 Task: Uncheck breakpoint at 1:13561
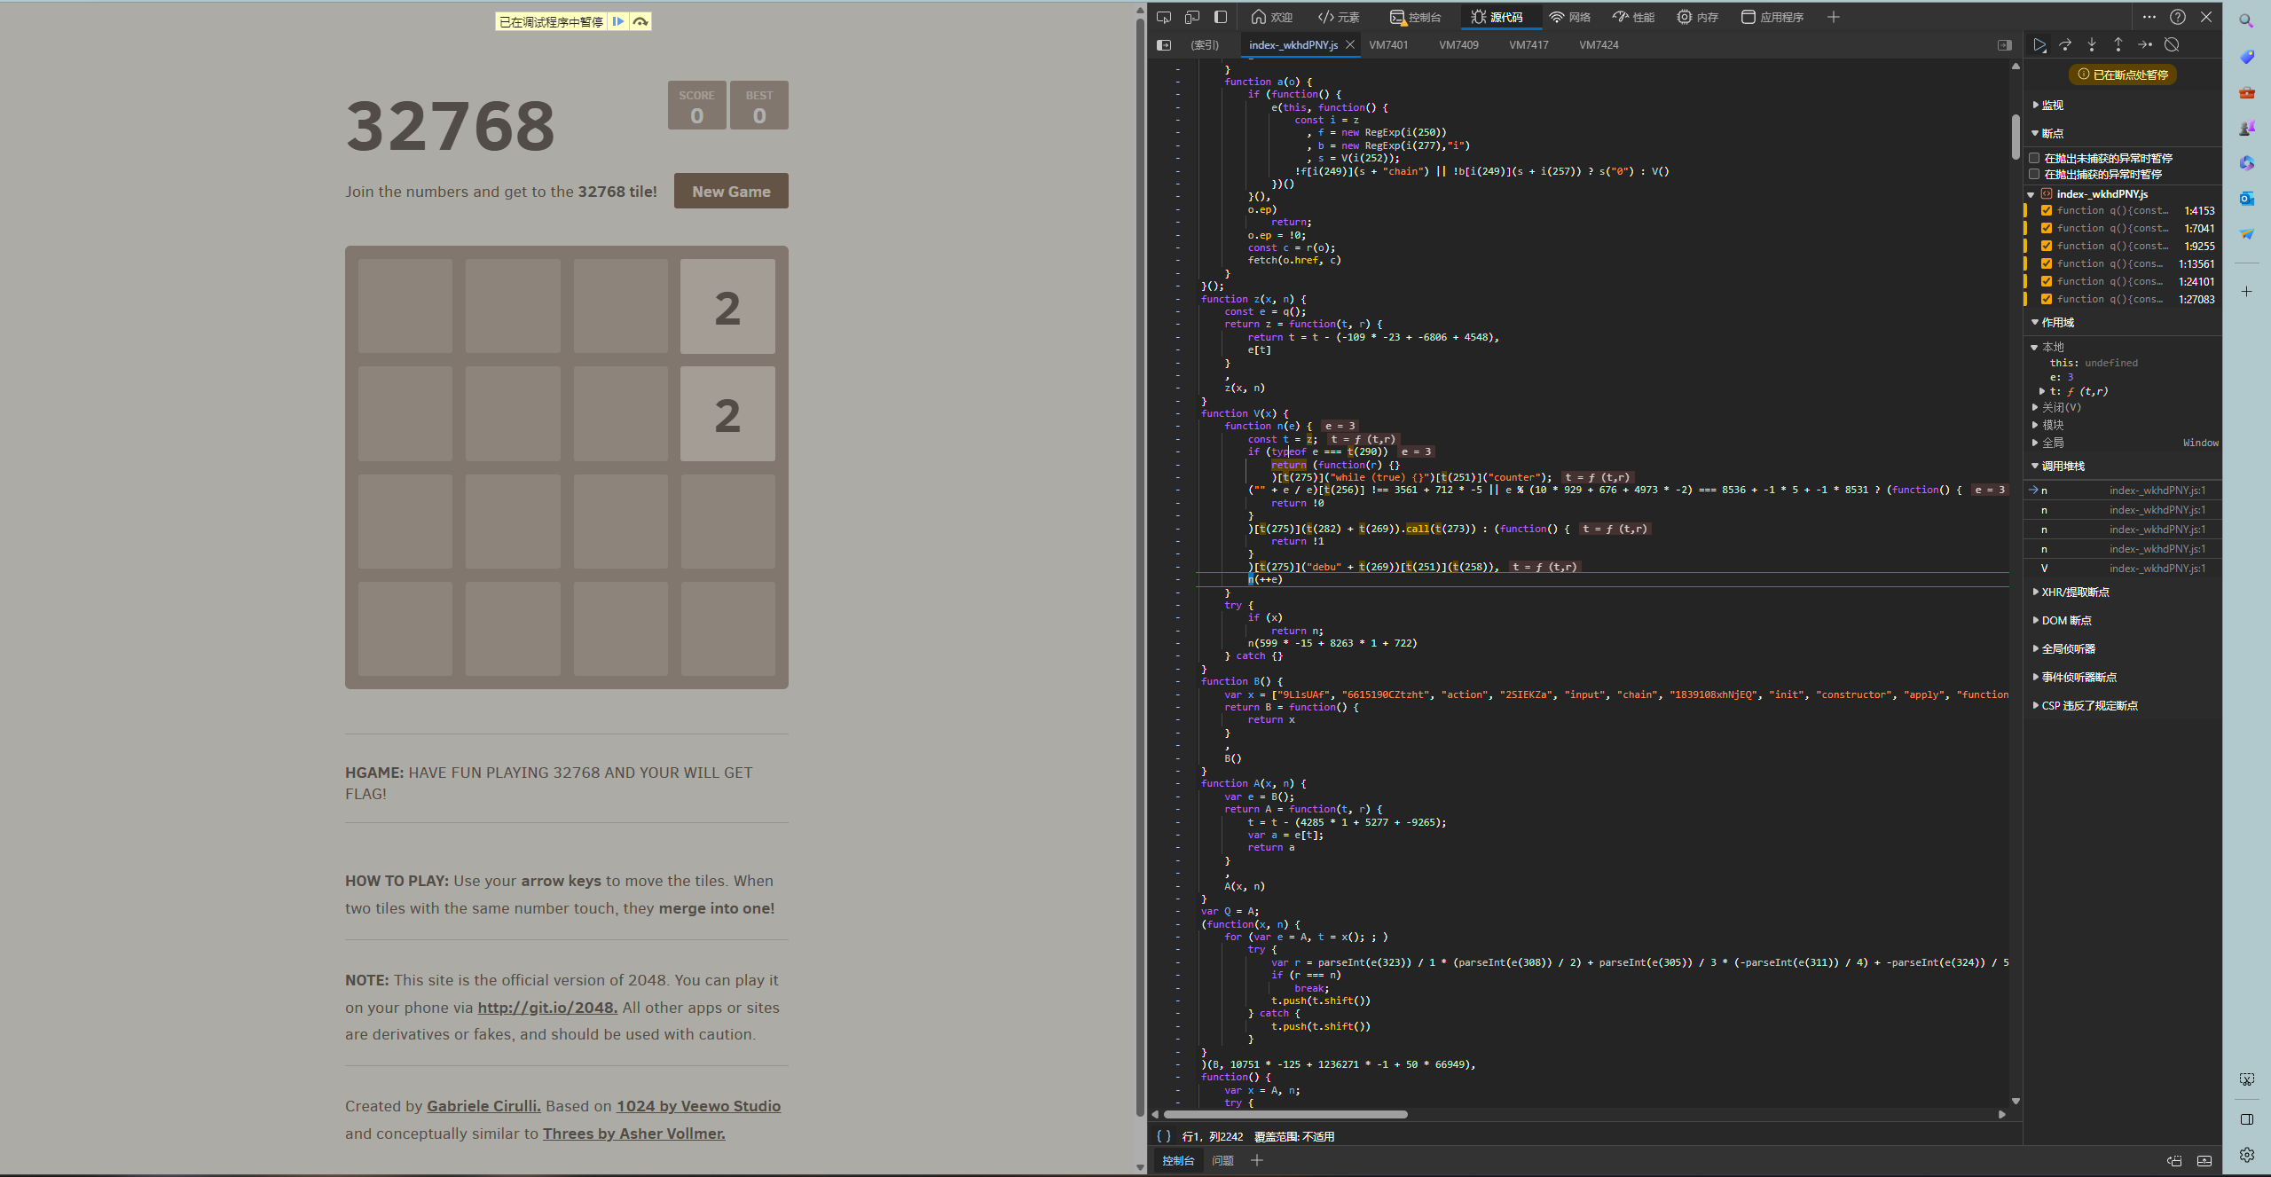(2046, 263)
